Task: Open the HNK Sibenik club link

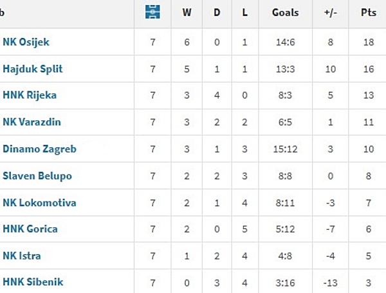Action: click(x=33, y=282)
